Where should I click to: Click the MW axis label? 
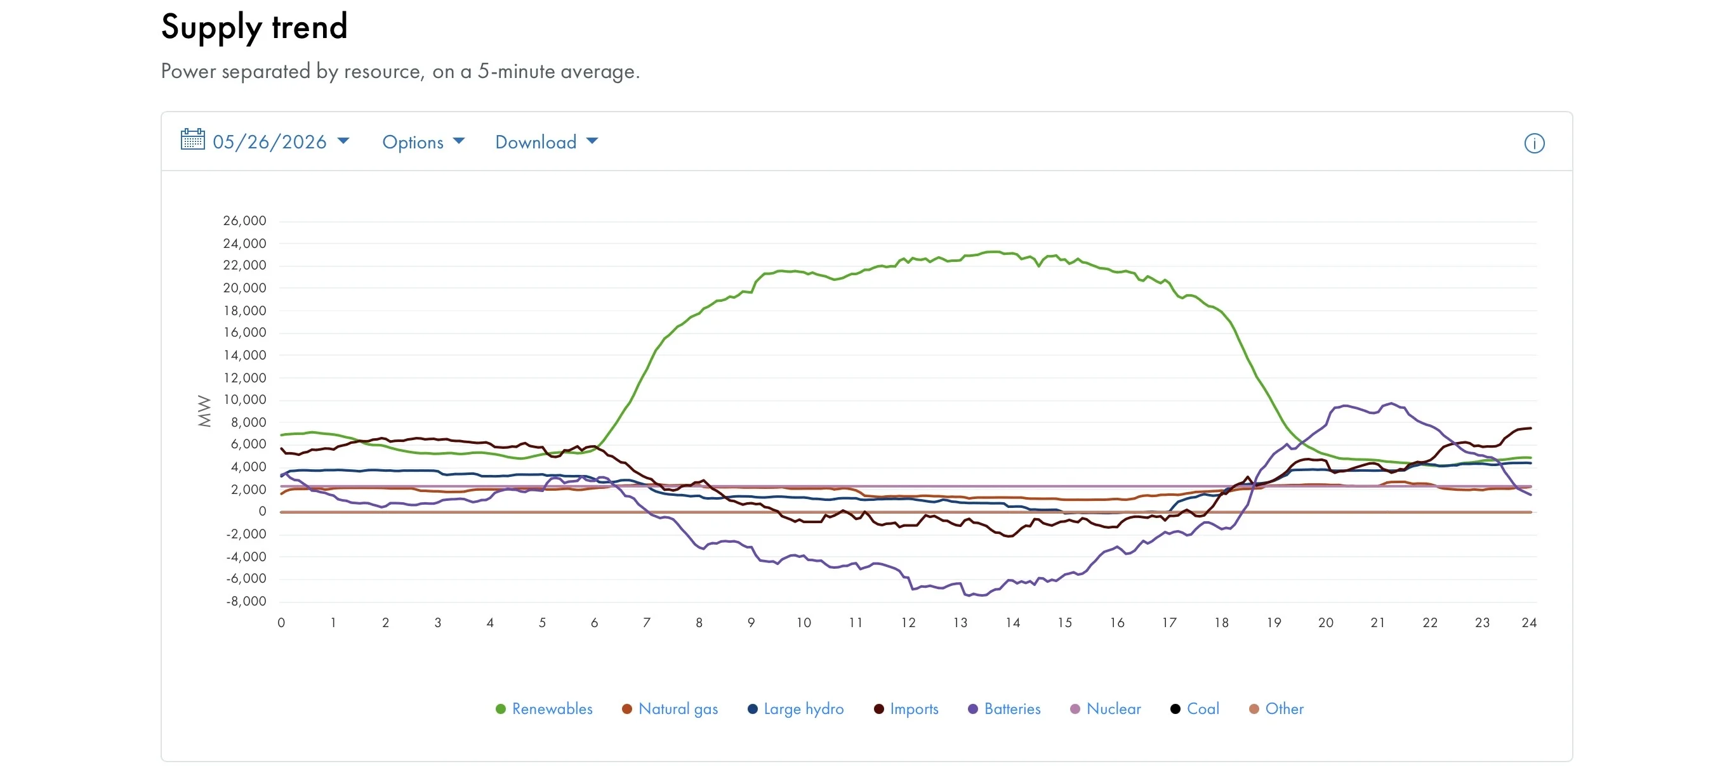point(204,411)
